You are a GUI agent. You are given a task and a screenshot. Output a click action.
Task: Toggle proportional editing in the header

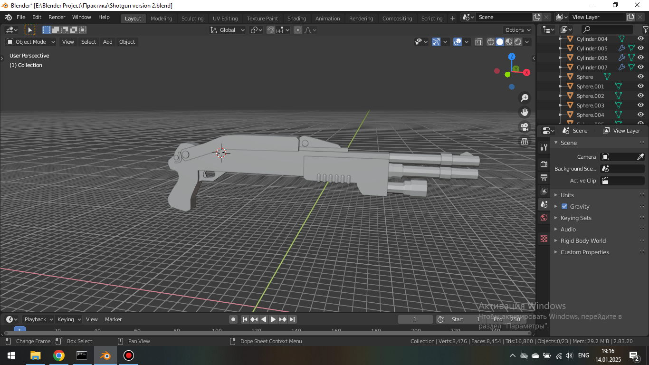[297, 29]
